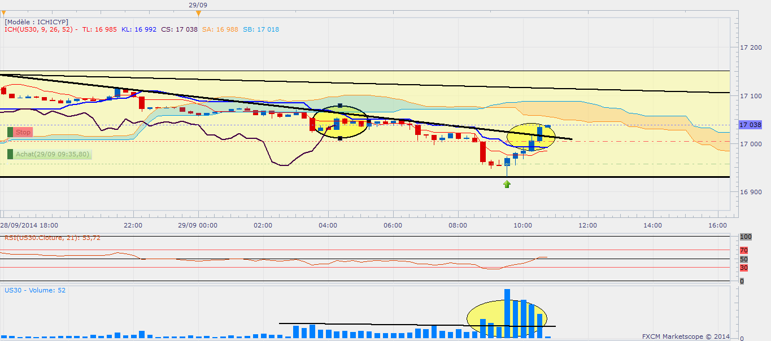Click the tallest blue volume bar

507,313
